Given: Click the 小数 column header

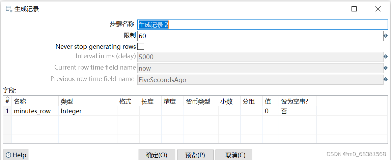Looking at the screenshot, I should point(229,102).
